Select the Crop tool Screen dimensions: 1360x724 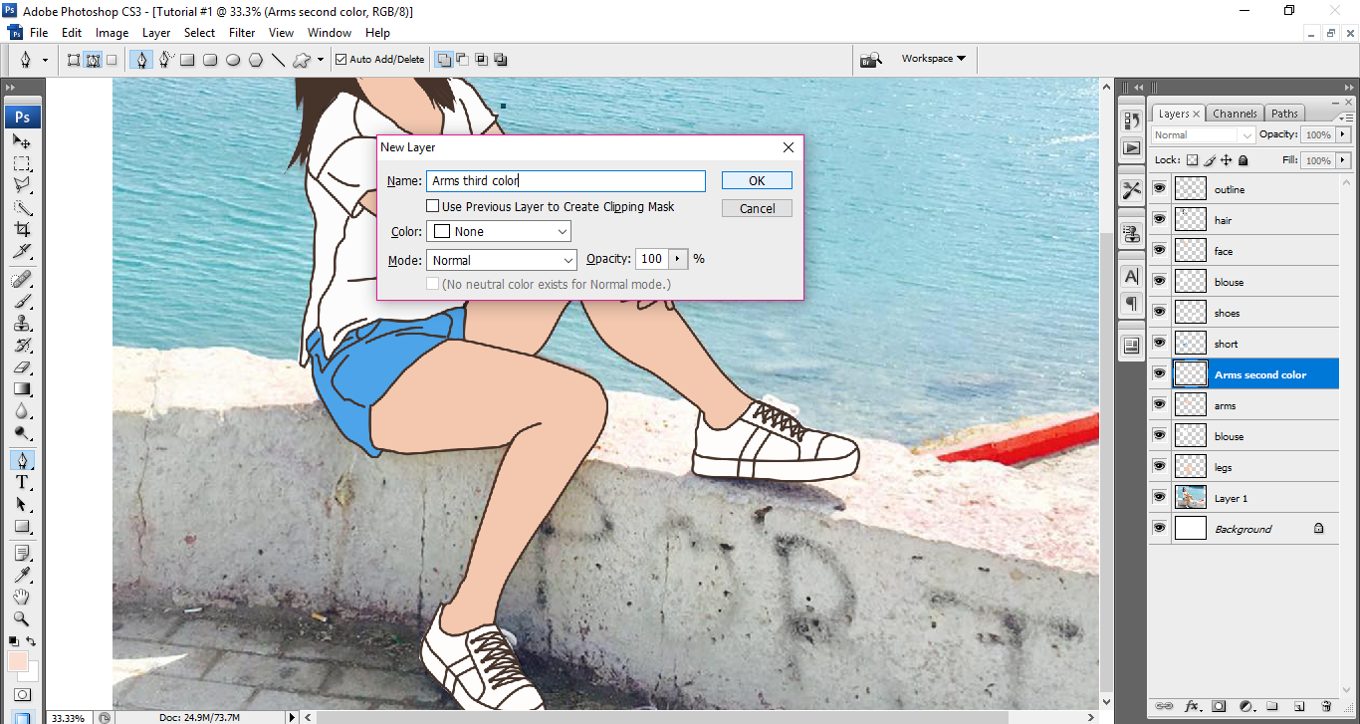pos(22,229)
